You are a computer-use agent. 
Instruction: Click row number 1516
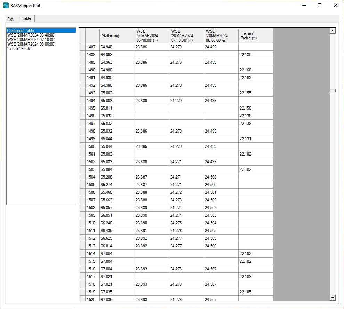92,269
